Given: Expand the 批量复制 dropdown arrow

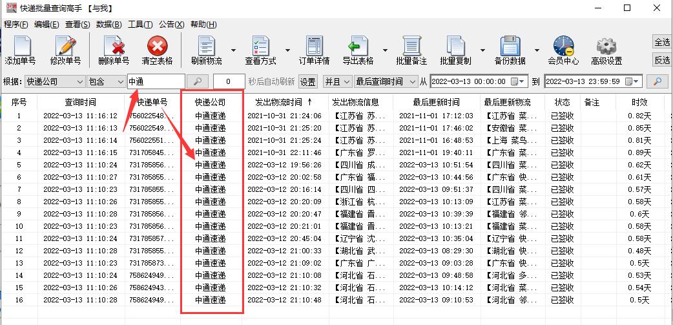Looking at the screenshot, I should point(482,50).
